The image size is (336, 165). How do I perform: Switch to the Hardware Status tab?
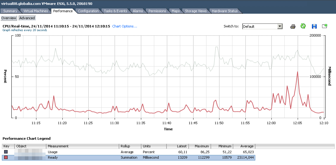[x=225, y=11]
